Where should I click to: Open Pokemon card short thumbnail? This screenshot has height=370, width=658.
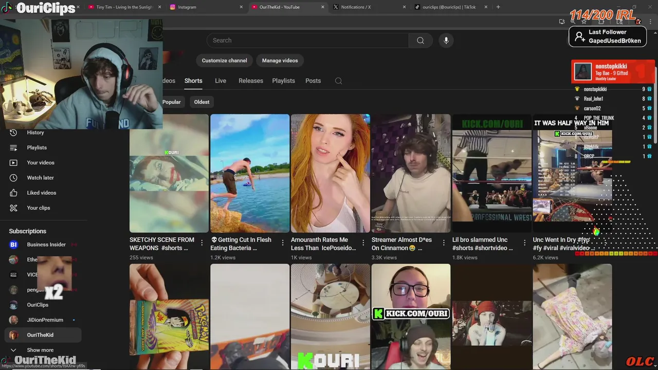(x=169, y=317)
